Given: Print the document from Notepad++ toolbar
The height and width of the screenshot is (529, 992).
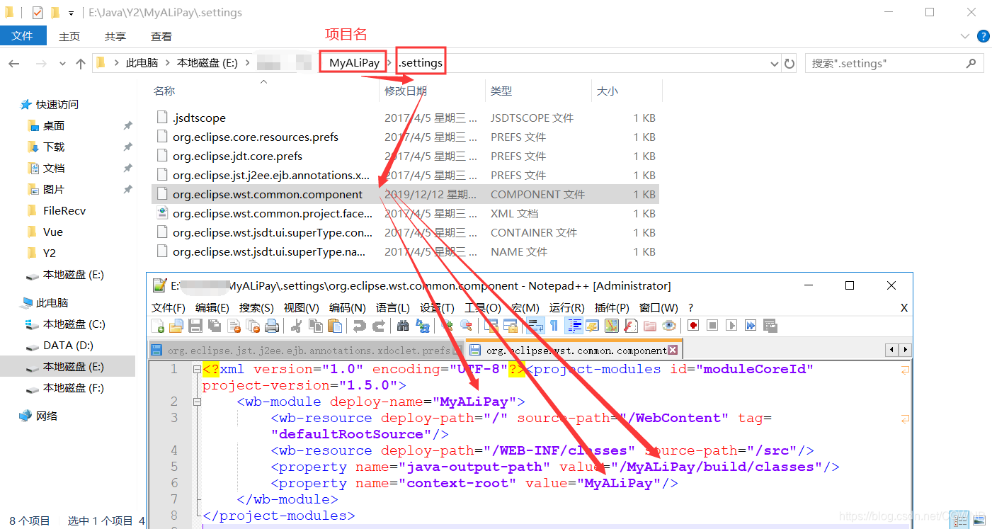Looking at the screenshot, I should 271,326.
